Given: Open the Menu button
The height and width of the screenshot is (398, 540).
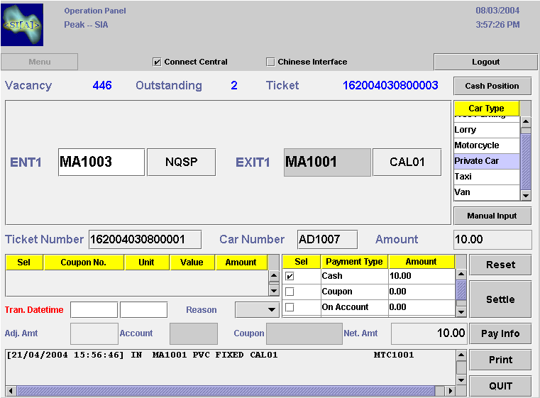Looking at the screenshot, I should (40, 62).
